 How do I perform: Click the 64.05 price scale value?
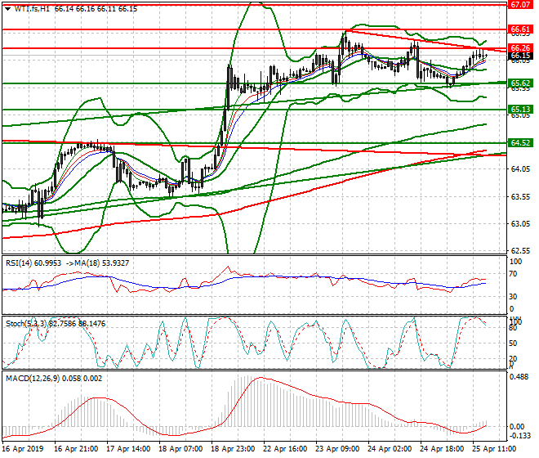click(x=520, y=169)
